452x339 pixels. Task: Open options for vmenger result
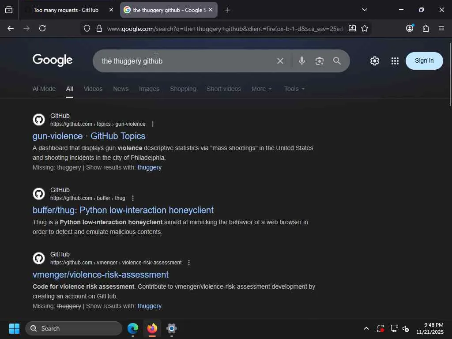click(189, 263)
